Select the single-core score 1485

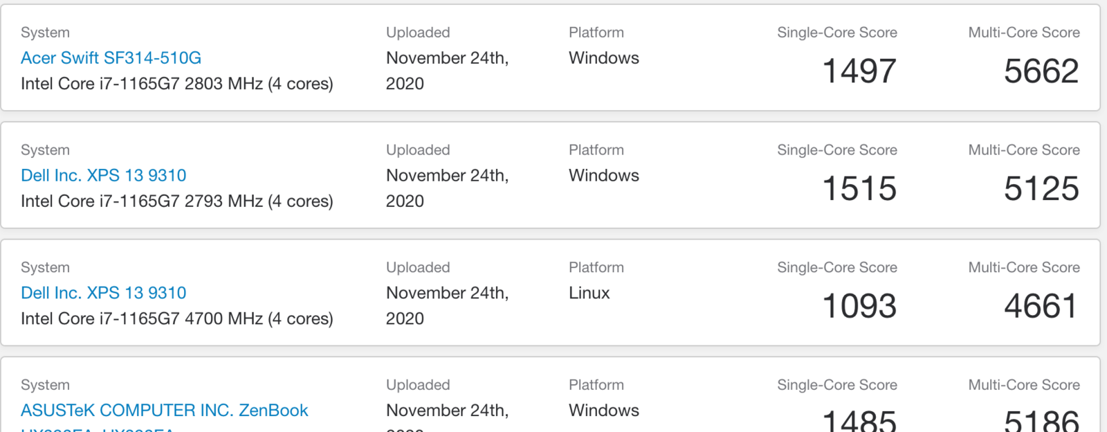859,420
